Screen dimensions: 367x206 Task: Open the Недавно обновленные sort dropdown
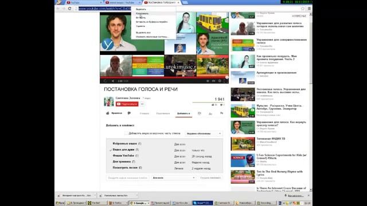click(204, 133)
